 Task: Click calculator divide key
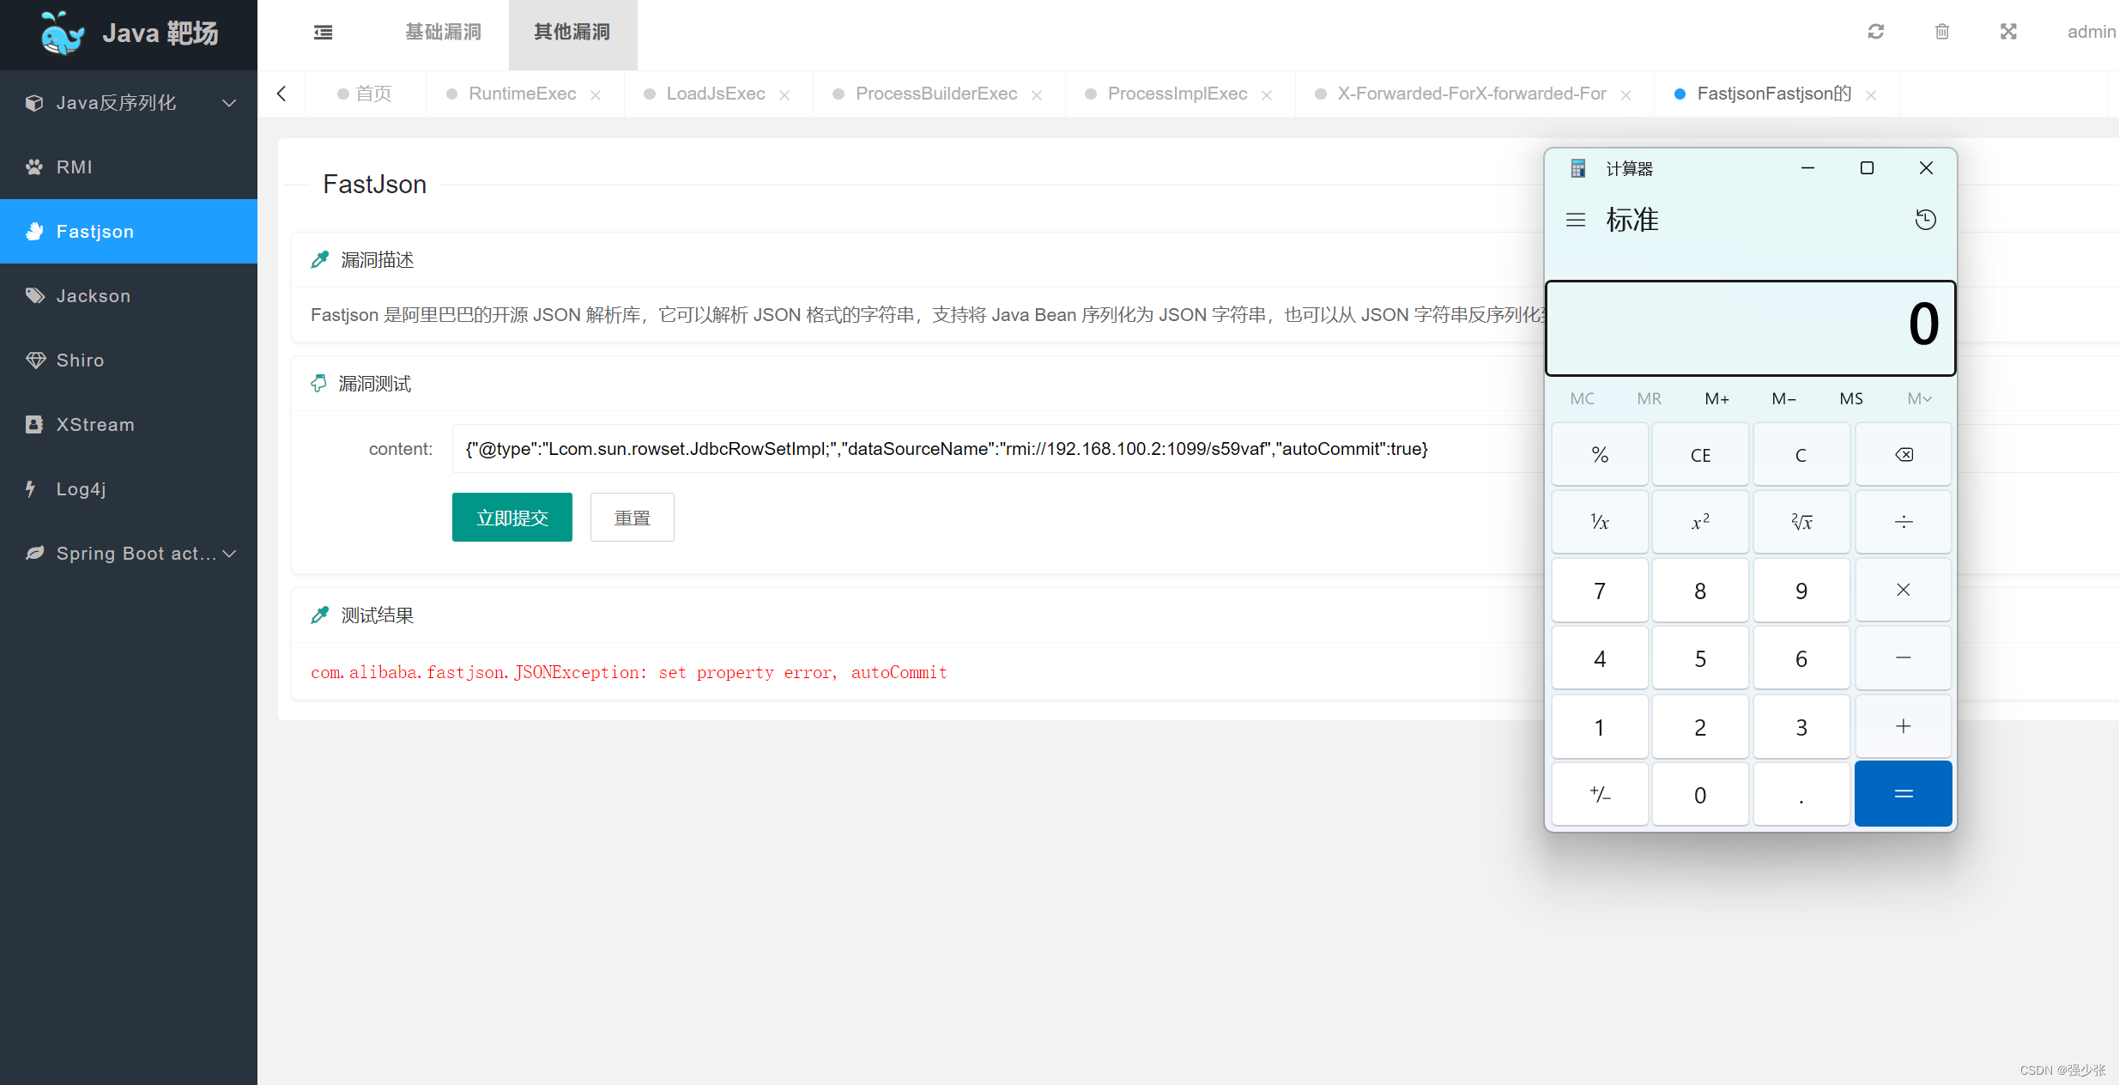click(x=1904, y=522)
